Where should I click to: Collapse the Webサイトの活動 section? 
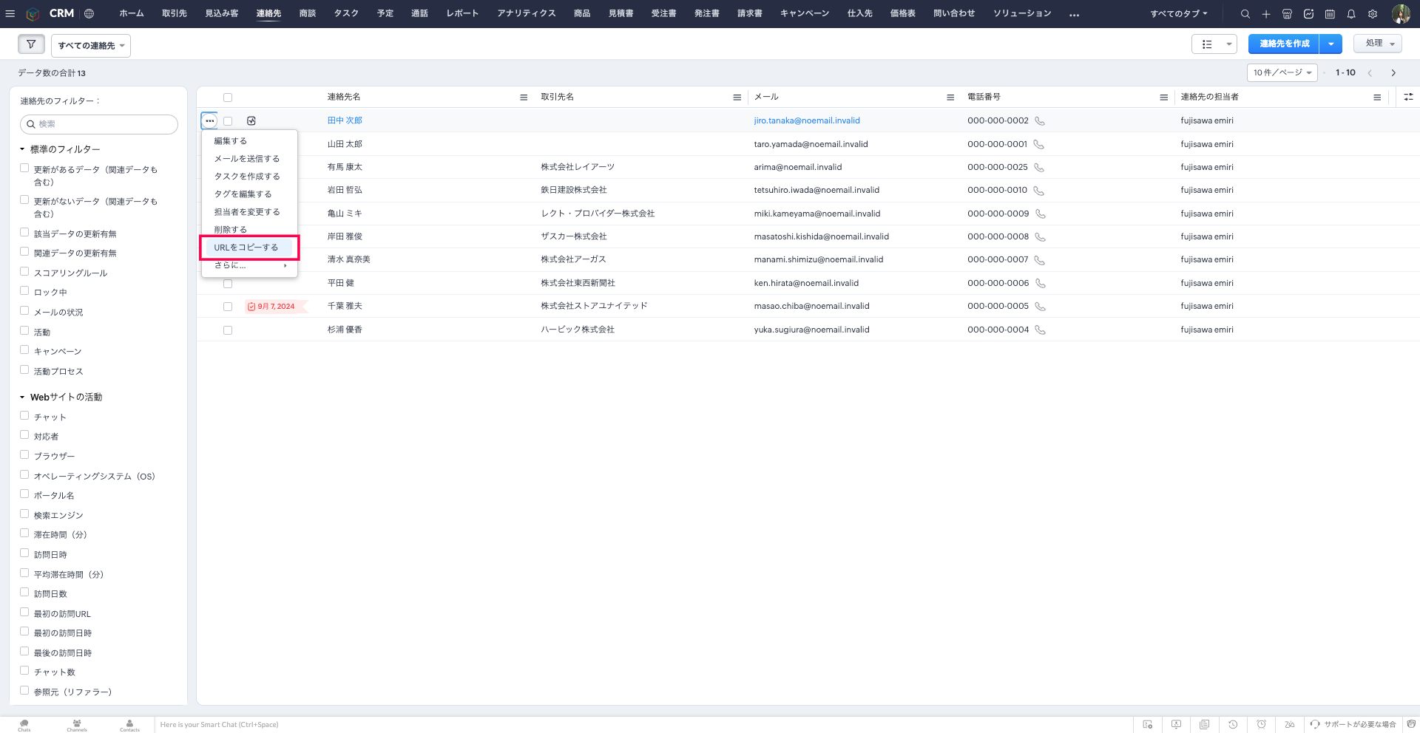pos(22,398)
